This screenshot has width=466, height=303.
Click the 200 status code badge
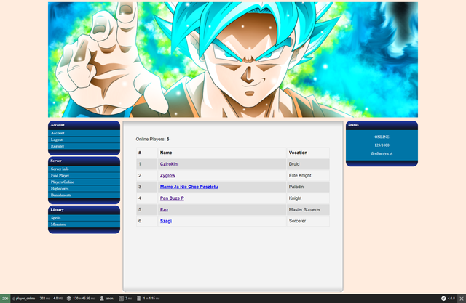pos(5,299)
